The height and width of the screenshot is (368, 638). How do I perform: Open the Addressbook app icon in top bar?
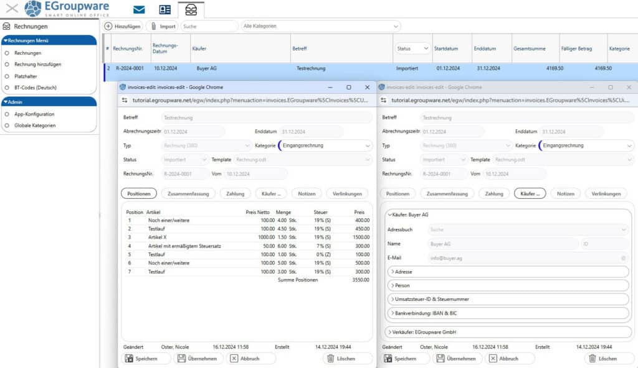tap(164, 9)
